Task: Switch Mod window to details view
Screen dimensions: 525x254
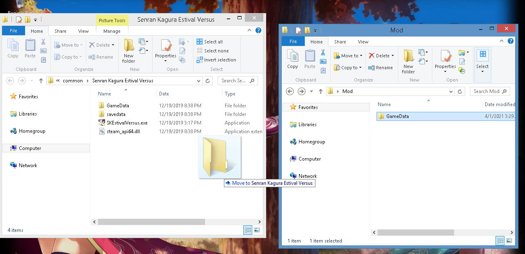Action: [x=500, y=241]
